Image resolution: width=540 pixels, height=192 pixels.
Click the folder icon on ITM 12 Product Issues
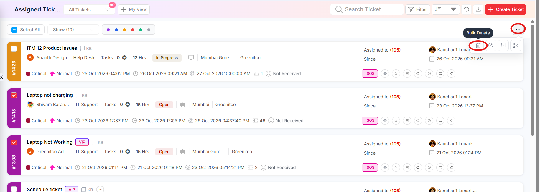tap(396, 74)
